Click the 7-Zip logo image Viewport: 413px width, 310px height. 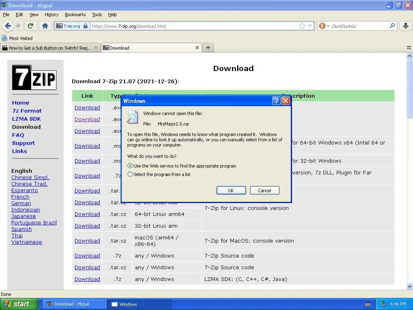(x=34, y=77)
